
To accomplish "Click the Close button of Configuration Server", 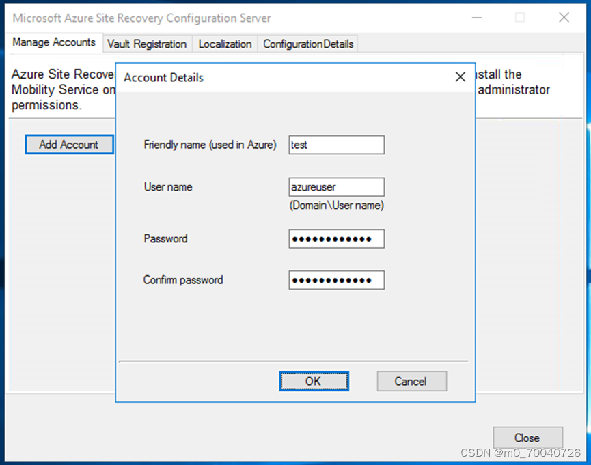I will [x=527, y=438].
